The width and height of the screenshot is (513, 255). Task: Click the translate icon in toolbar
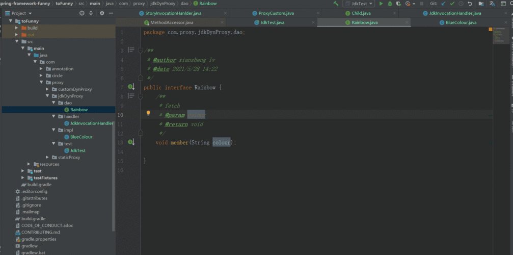pyautogui.click(x=492, y=4)
